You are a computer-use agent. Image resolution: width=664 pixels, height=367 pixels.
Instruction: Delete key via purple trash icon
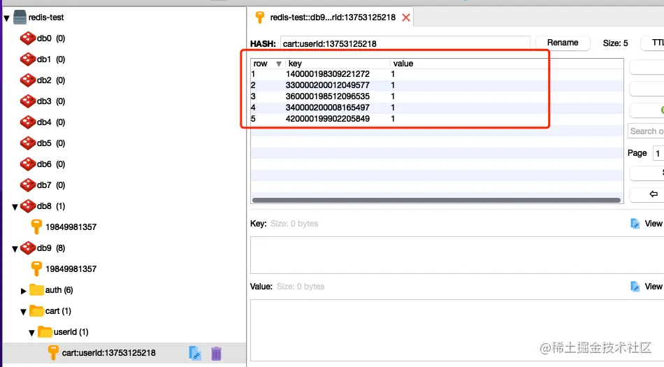tap(216, 354)
